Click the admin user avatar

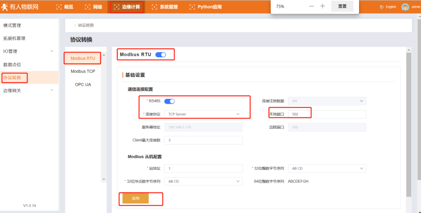point(405,7)
